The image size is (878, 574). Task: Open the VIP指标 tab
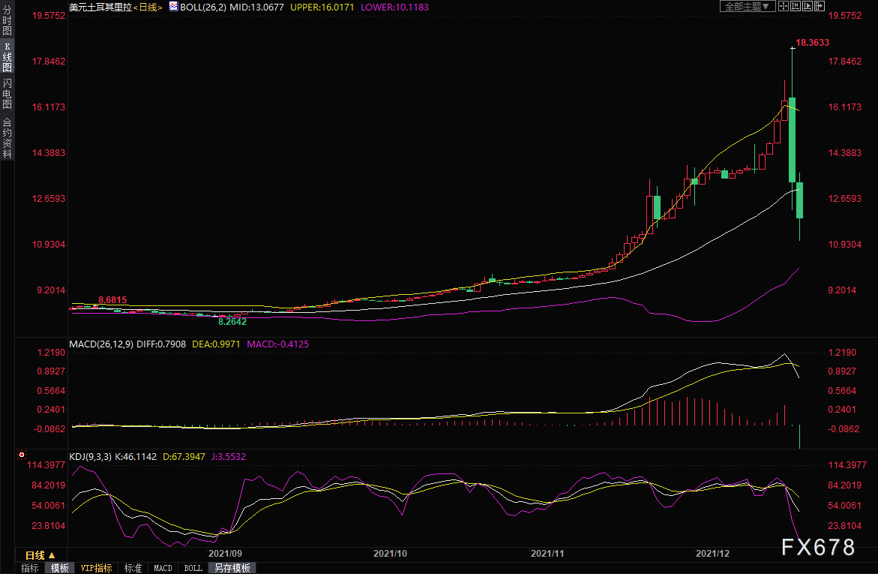(96, 568)
